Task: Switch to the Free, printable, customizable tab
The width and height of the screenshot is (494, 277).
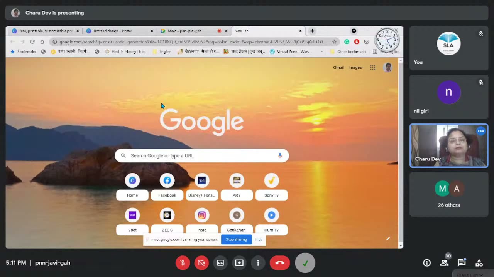Action: (x=46, y=31)
